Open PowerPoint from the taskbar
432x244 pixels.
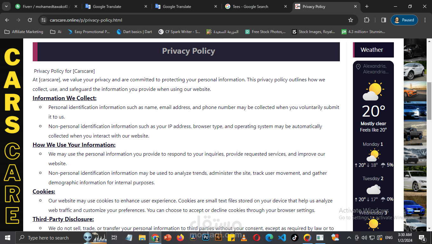click(x=167, y=238)
